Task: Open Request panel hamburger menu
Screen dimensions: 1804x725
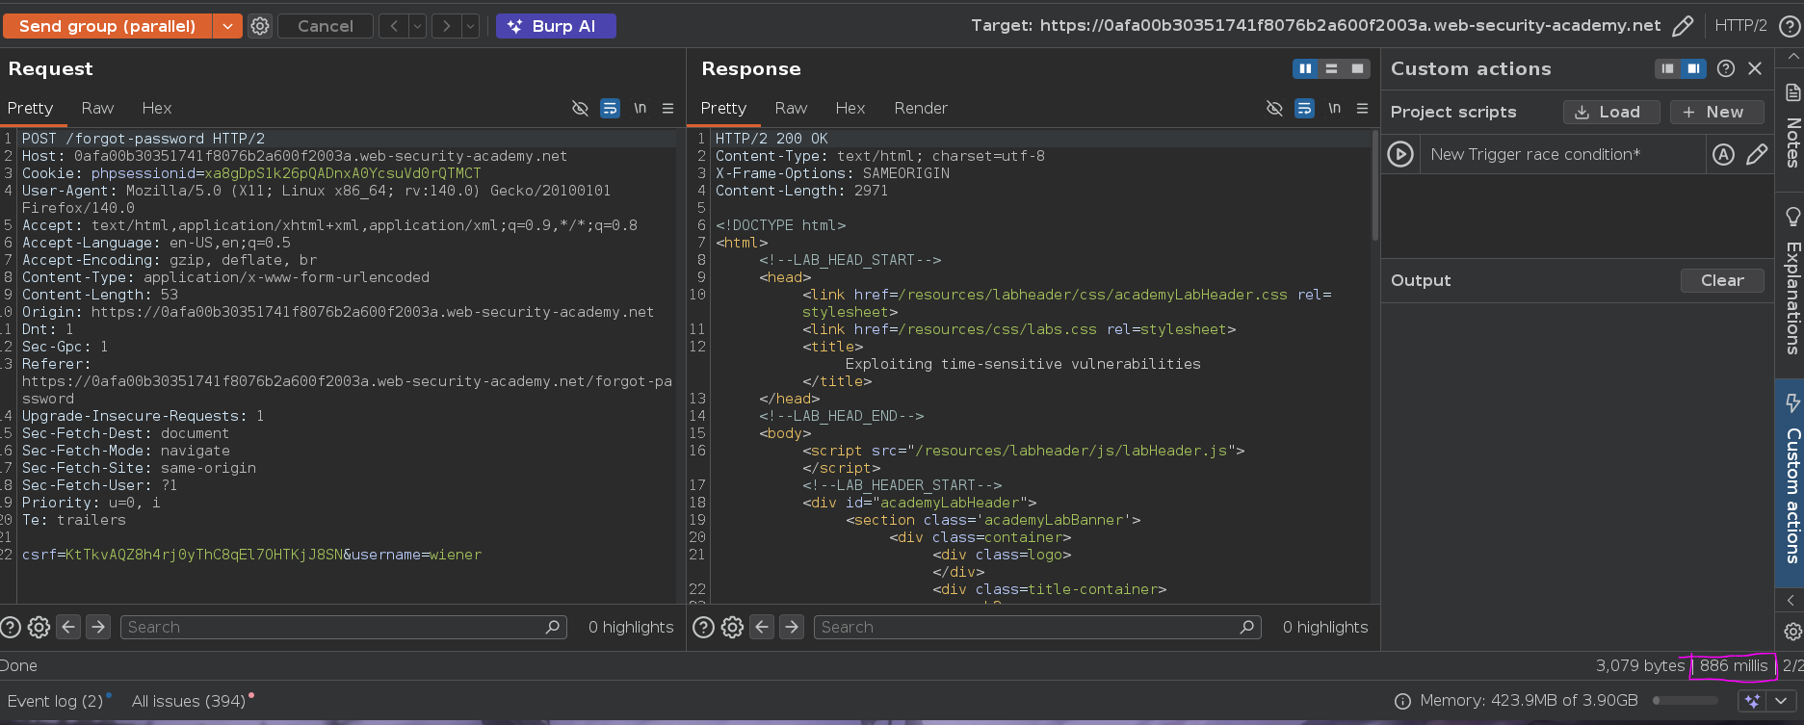Action: pyautogui.click(x=667, y=108)
